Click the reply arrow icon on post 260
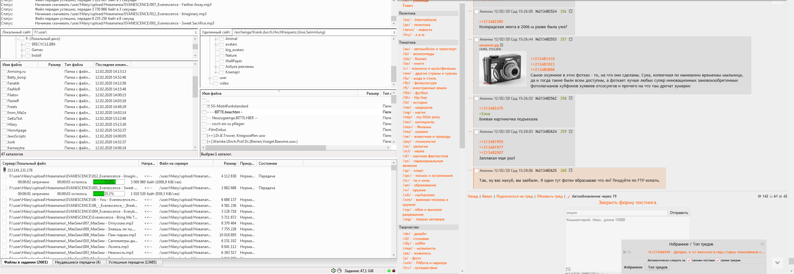794x274 pixels. click(570, 170)
